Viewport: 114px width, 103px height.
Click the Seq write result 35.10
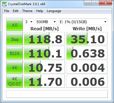pos(87,39)
